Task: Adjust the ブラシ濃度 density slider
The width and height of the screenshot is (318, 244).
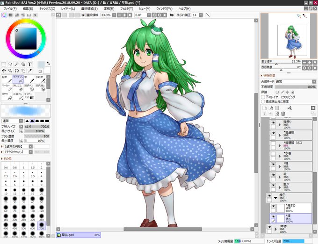Action: (x=37, y=136)
